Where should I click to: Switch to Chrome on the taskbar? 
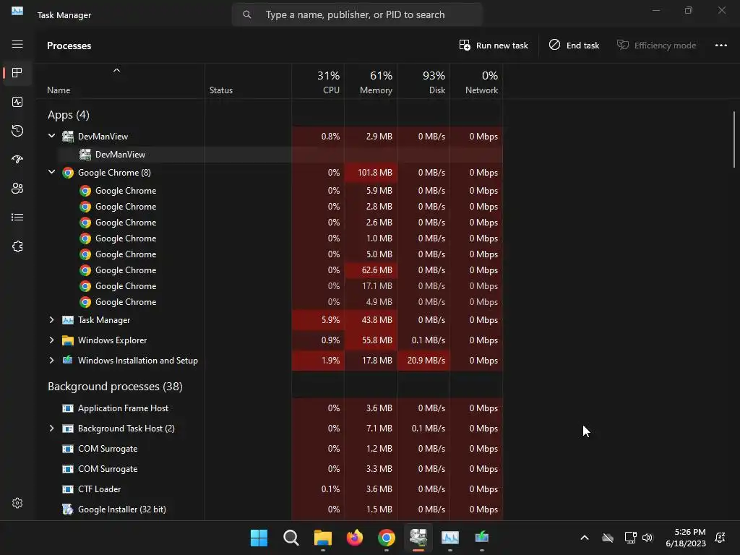(387, 538)
